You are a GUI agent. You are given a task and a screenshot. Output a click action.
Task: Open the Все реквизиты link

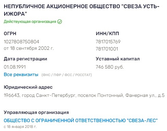(21, 75)
